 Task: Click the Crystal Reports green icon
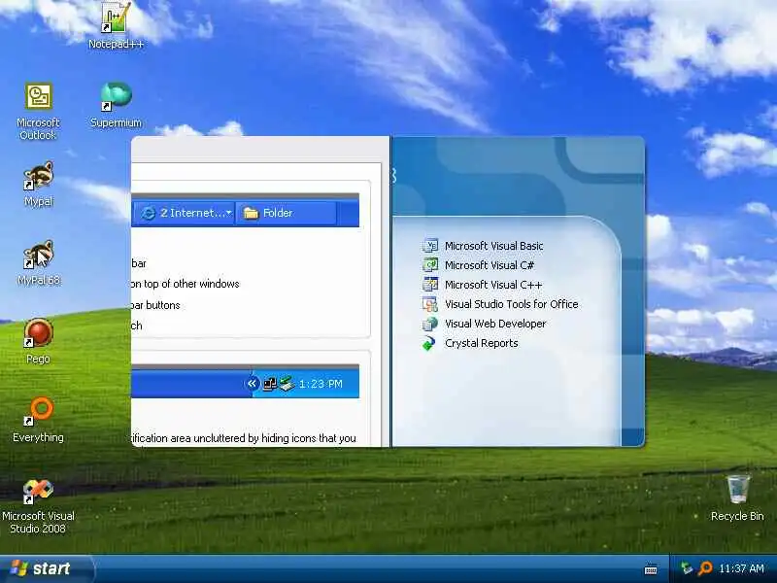(429, 343)
